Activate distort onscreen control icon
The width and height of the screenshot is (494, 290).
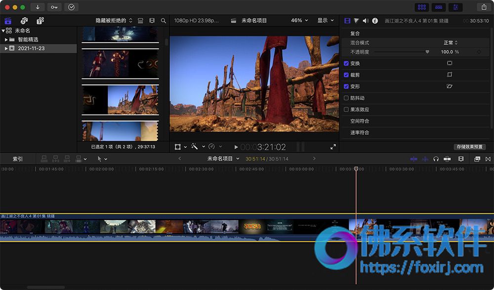coord(450,86)
